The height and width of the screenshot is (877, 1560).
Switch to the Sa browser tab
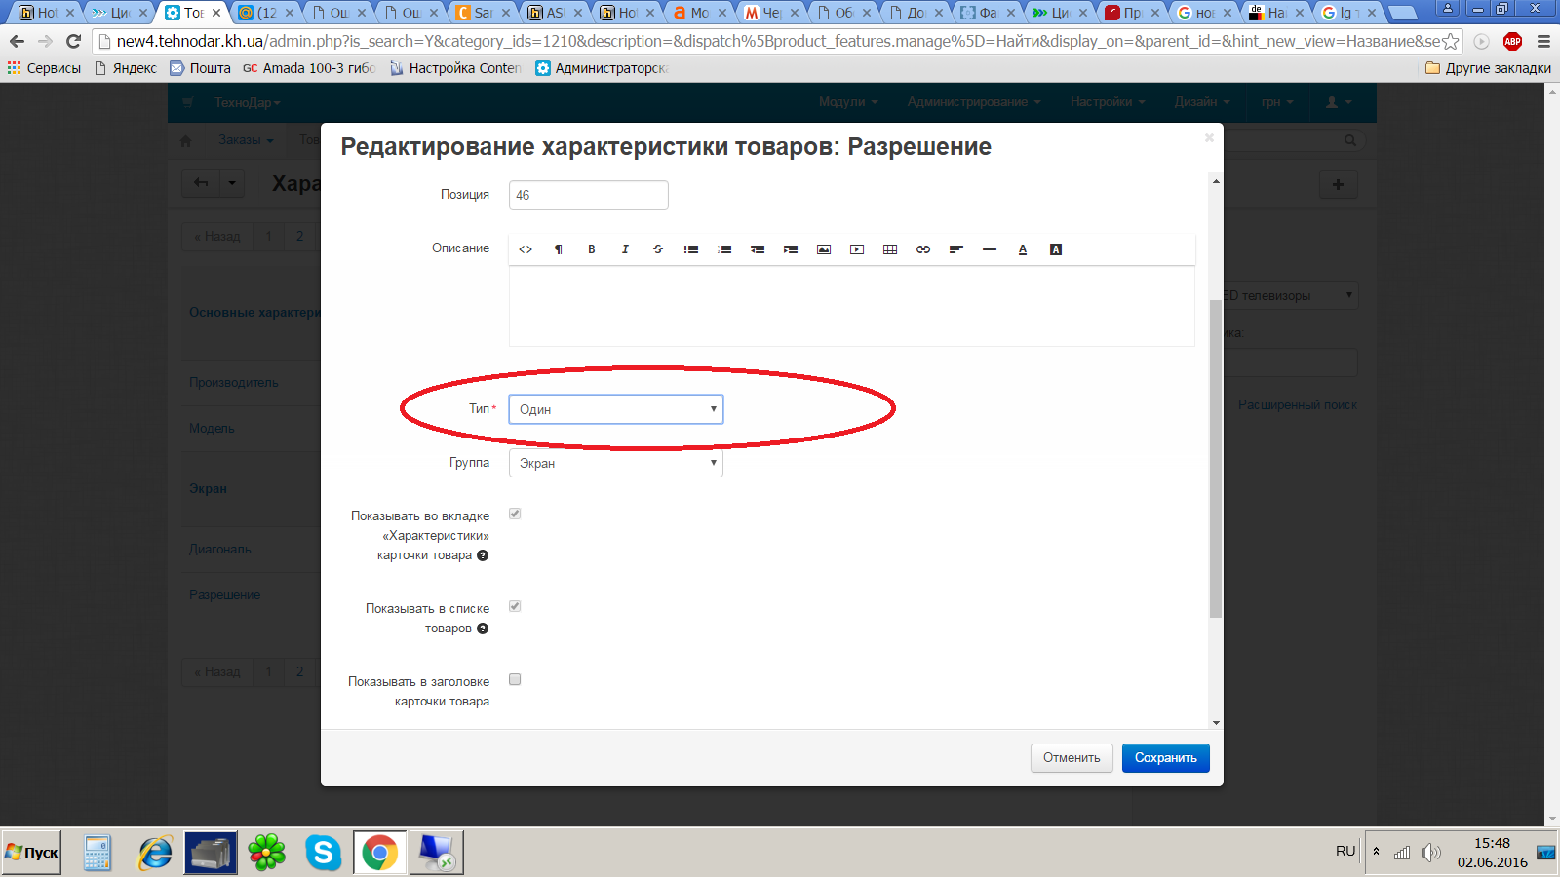click(x=483, y=13)
